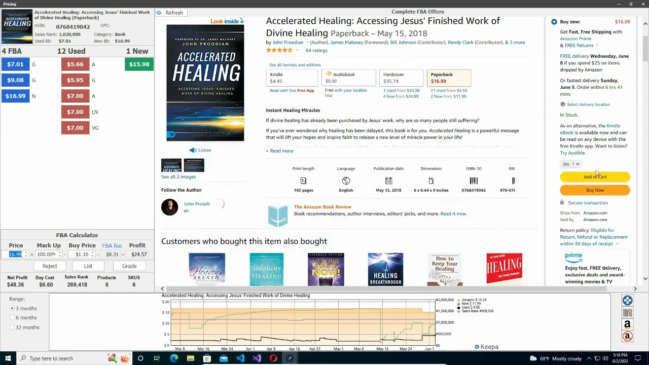Choose the Hardcover $35.74 format
The width and height of the screenshot is (649, 365).
[x=401, y=78]
